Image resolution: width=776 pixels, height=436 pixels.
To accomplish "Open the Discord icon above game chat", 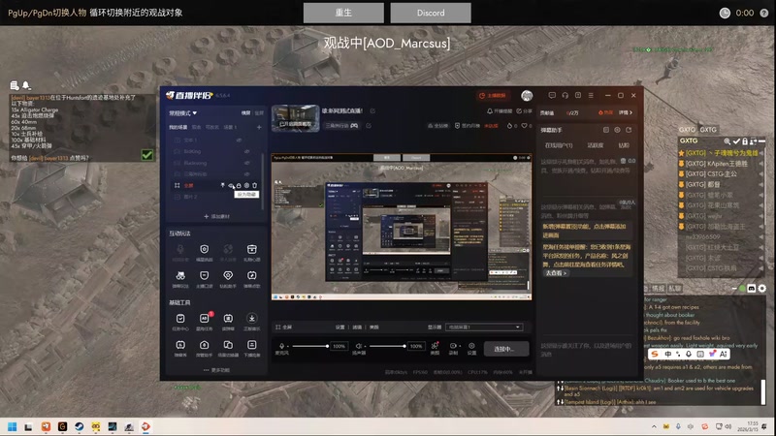I will (751, 288).
